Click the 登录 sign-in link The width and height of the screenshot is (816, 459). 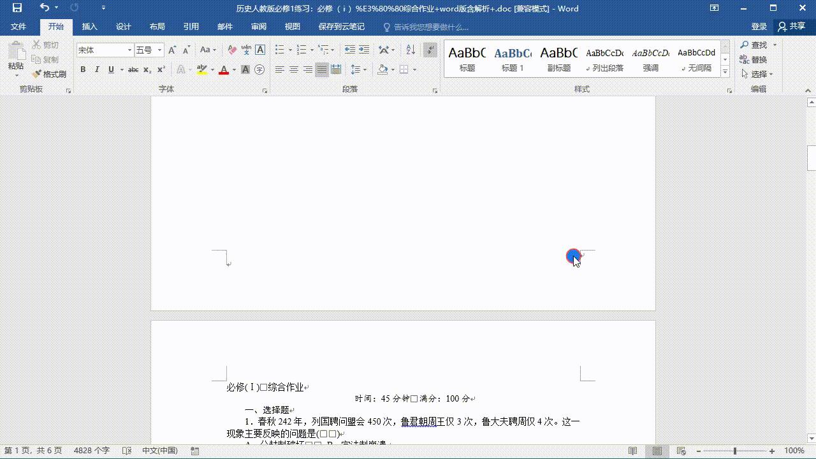pos(759,26)
